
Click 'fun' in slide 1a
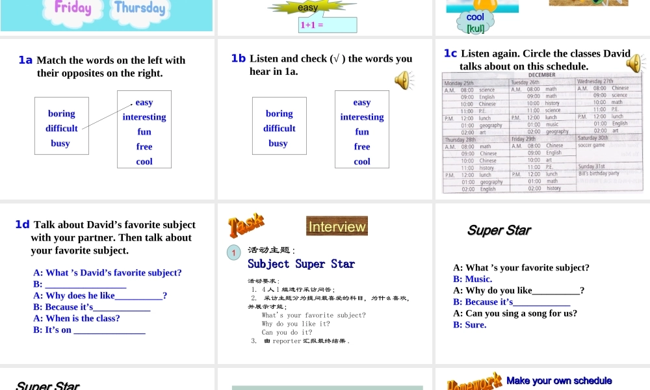(144, 131)
